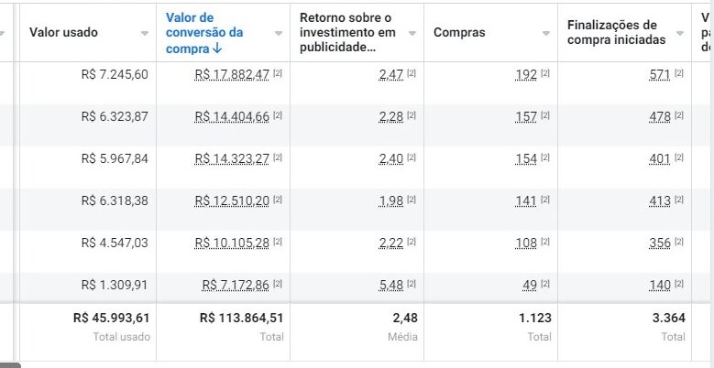Click footnote [2] icon next to 140 checkouts
714x368 pixels.
point(679,285)
